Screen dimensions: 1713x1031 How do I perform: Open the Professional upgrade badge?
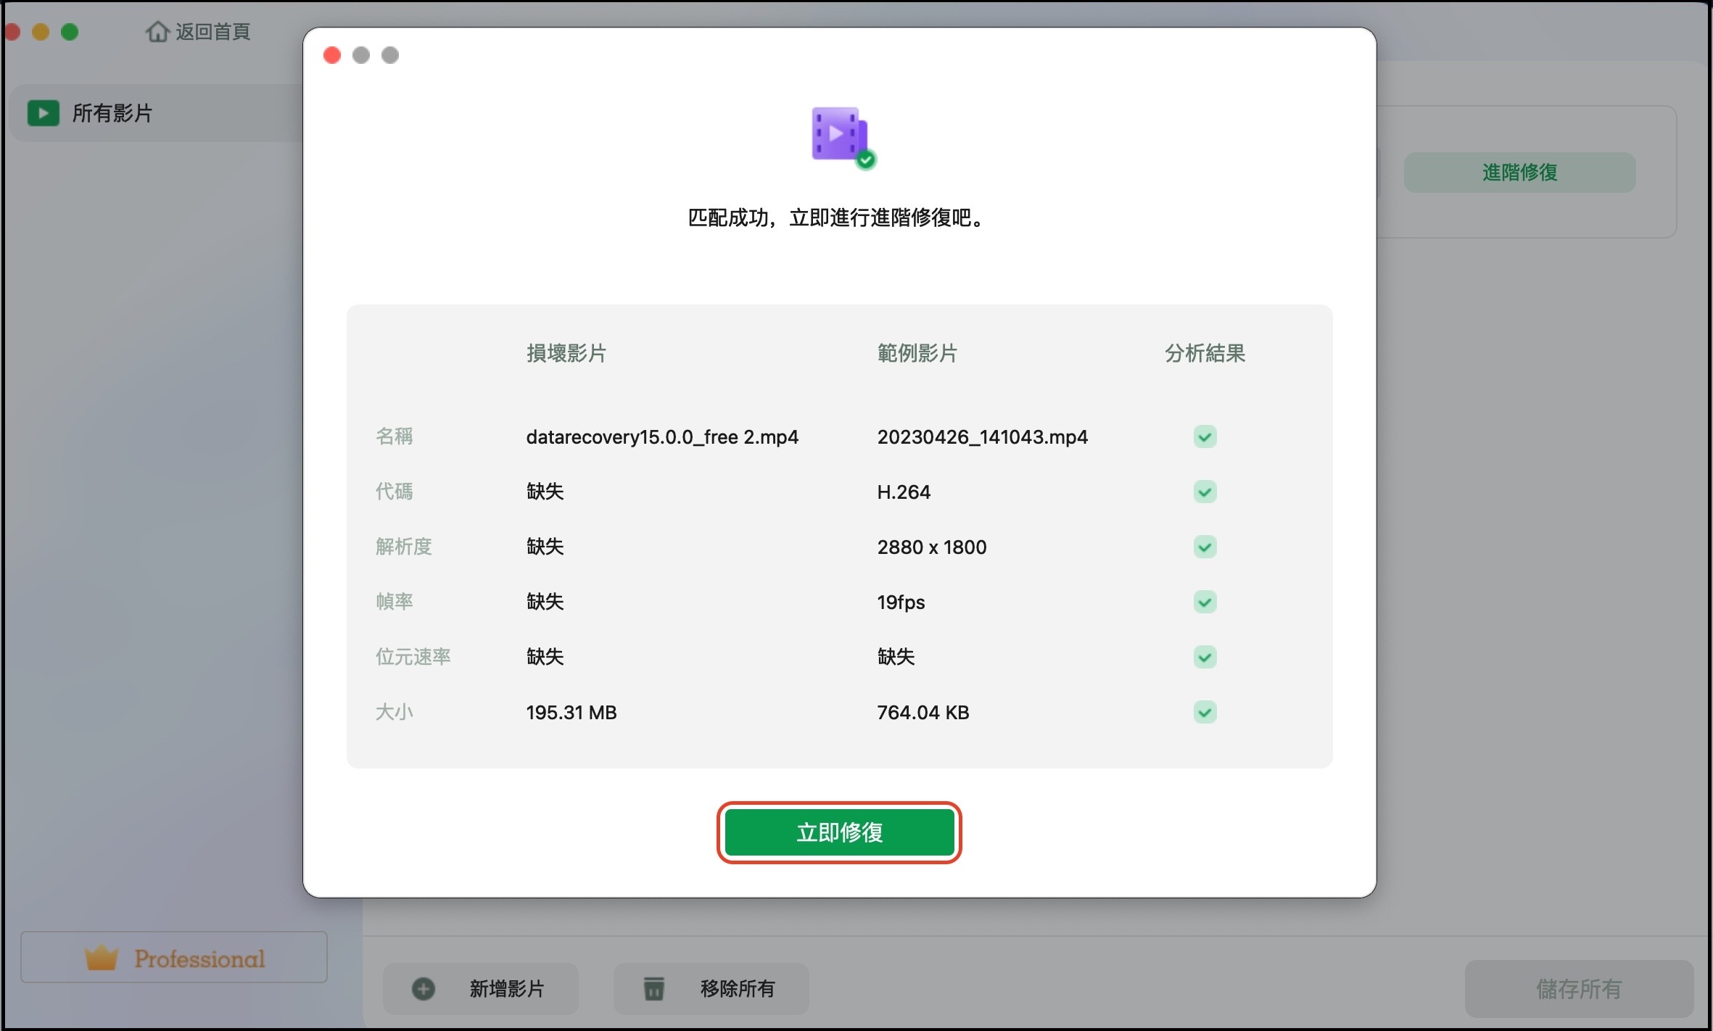(x=174, y=958)
